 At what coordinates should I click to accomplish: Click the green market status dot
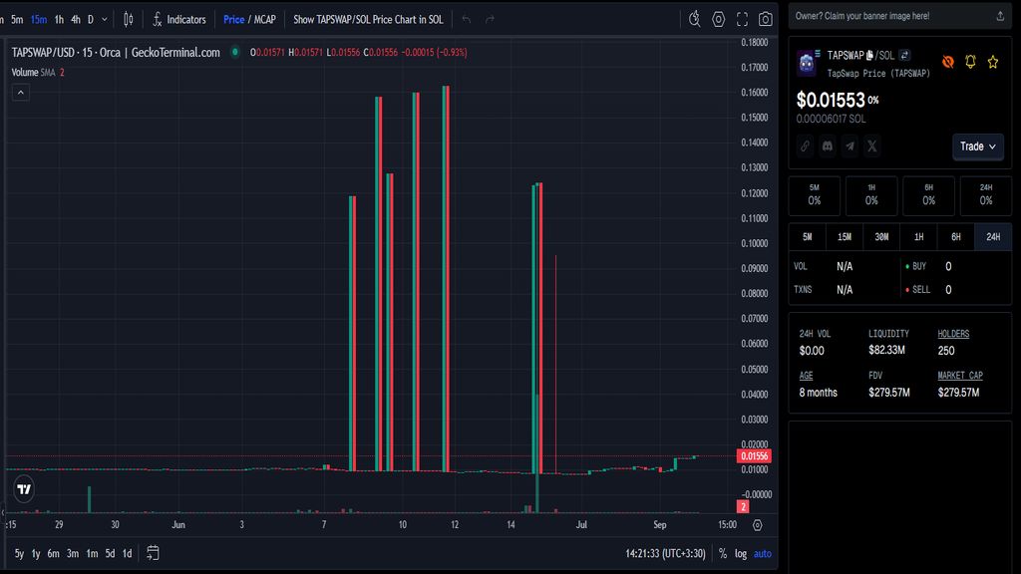point(235,52)
